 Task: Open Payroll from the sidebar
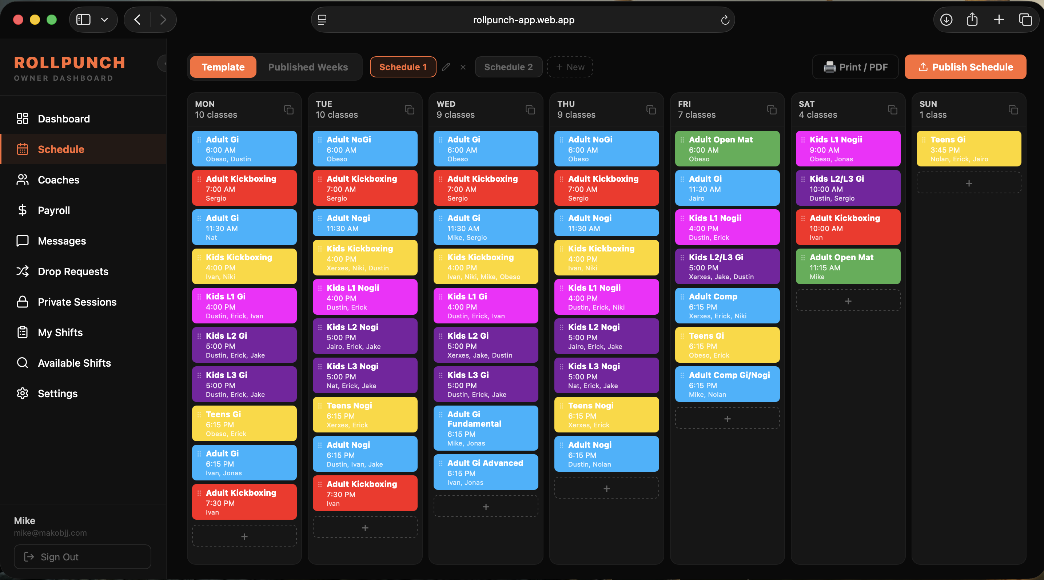pos(83,210)
